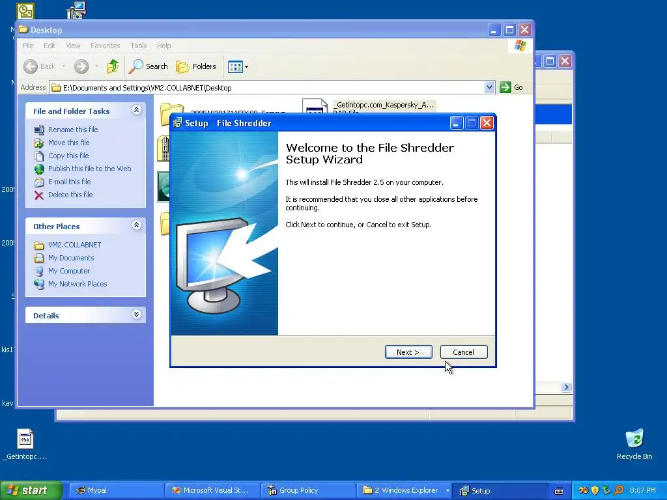Click Move this file
Screen dimensions: 667x500
[68, 143]
